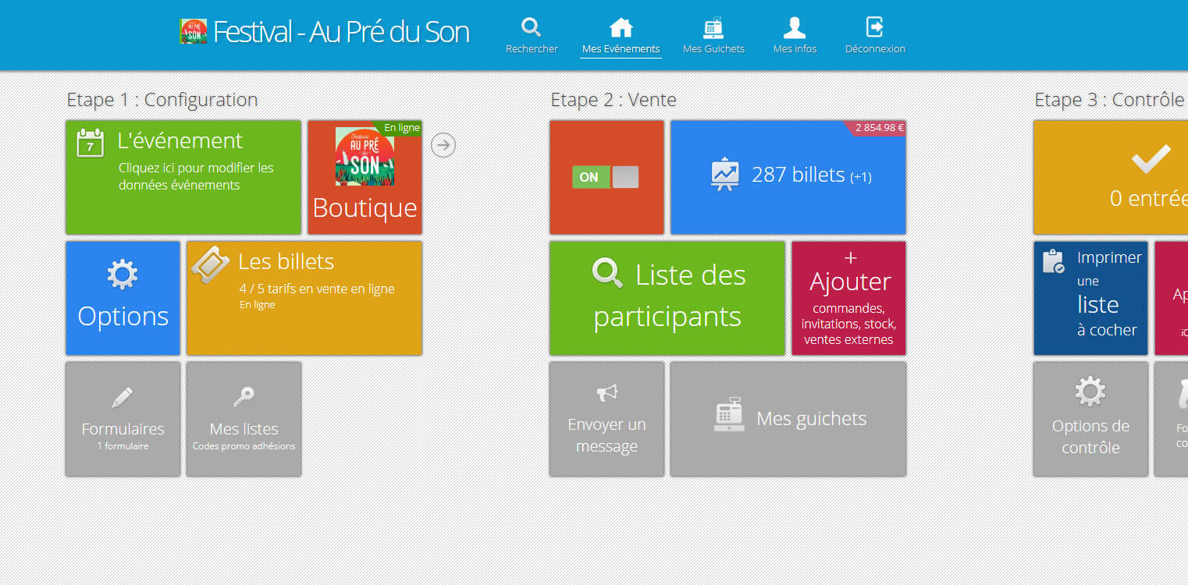Click the Rechercher magnifier icon
The image size is (1188, 585).
[531, 28]
